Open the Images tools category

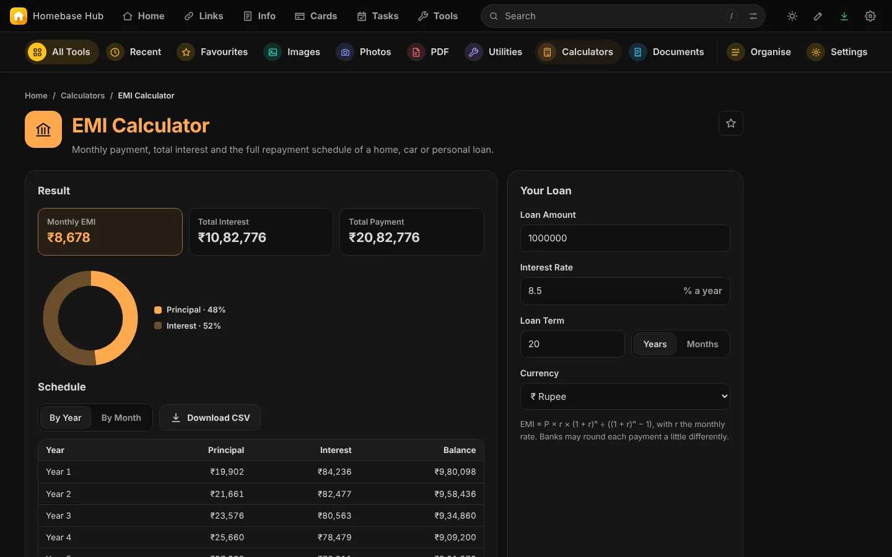coord(292,52)
